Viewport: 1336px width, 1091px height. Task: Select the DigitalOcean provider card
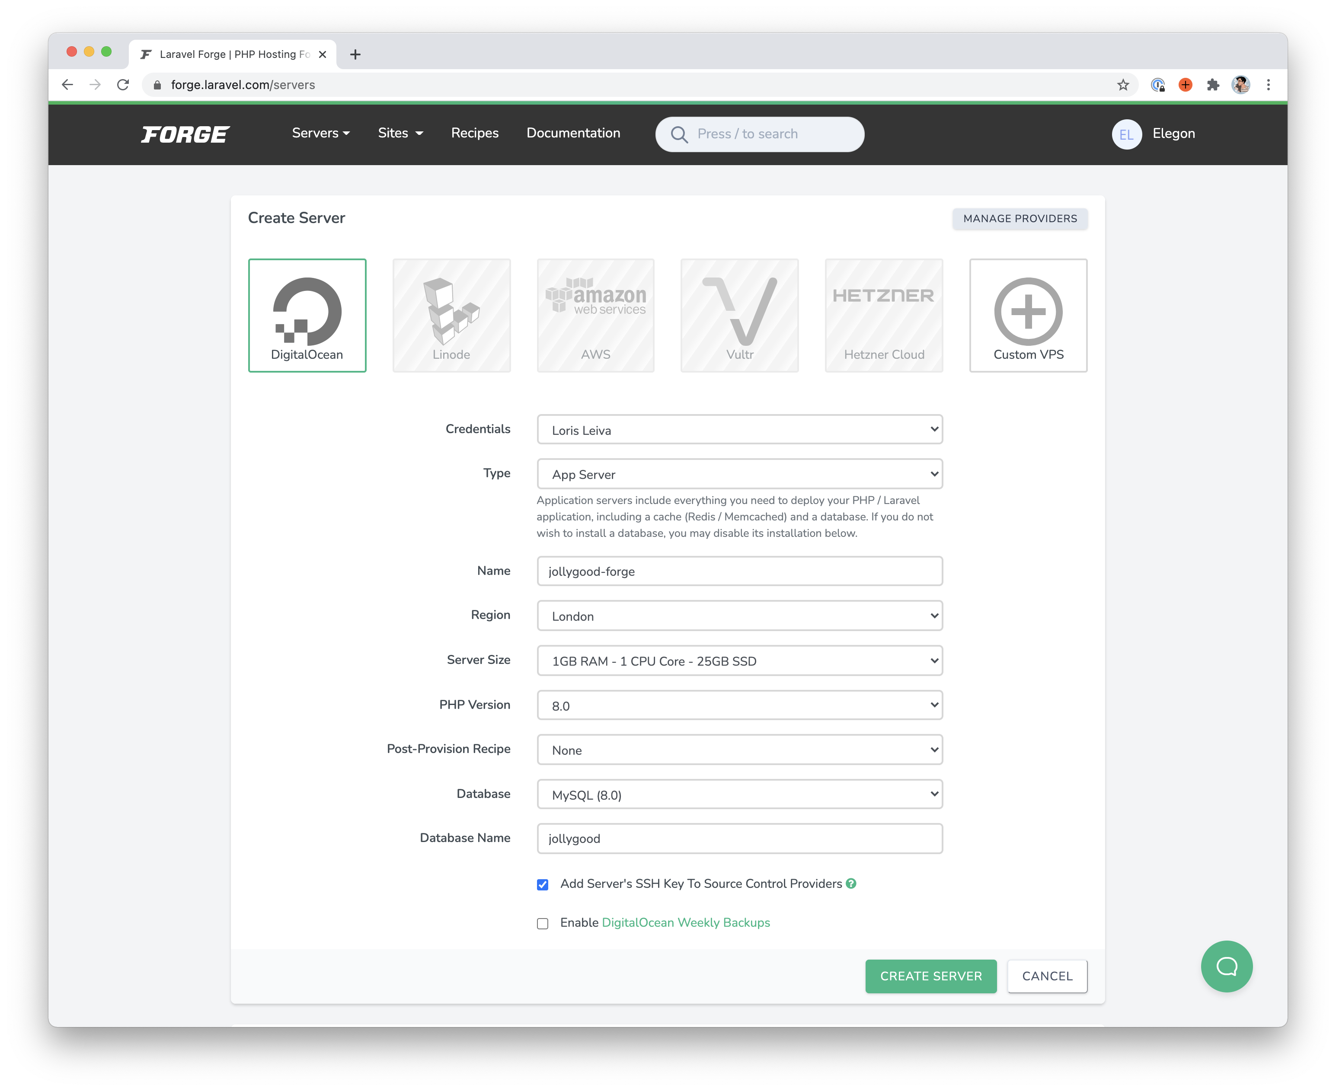307,315
